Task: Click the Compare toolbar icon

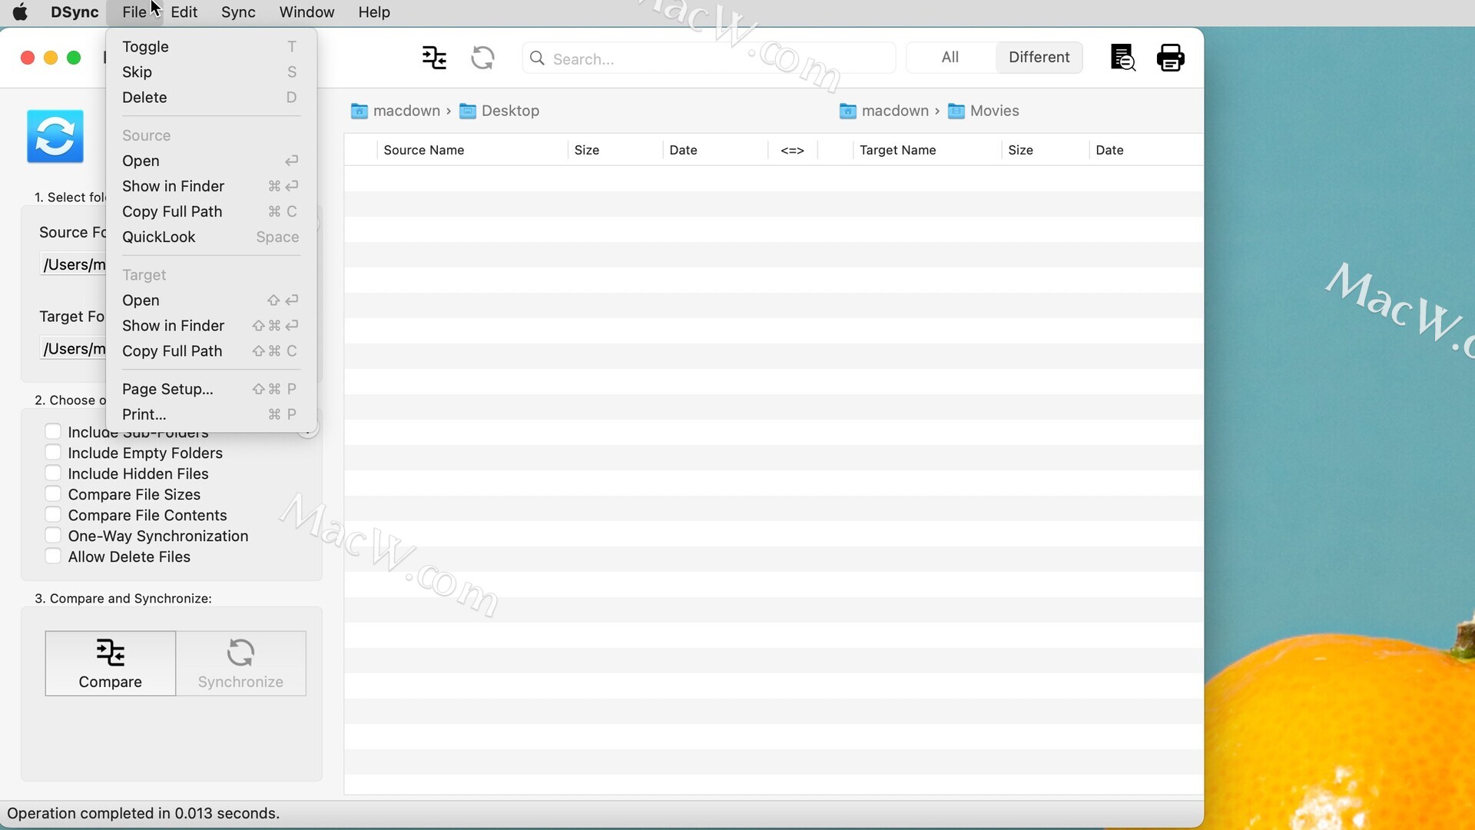Action: (x=434, y=58)
